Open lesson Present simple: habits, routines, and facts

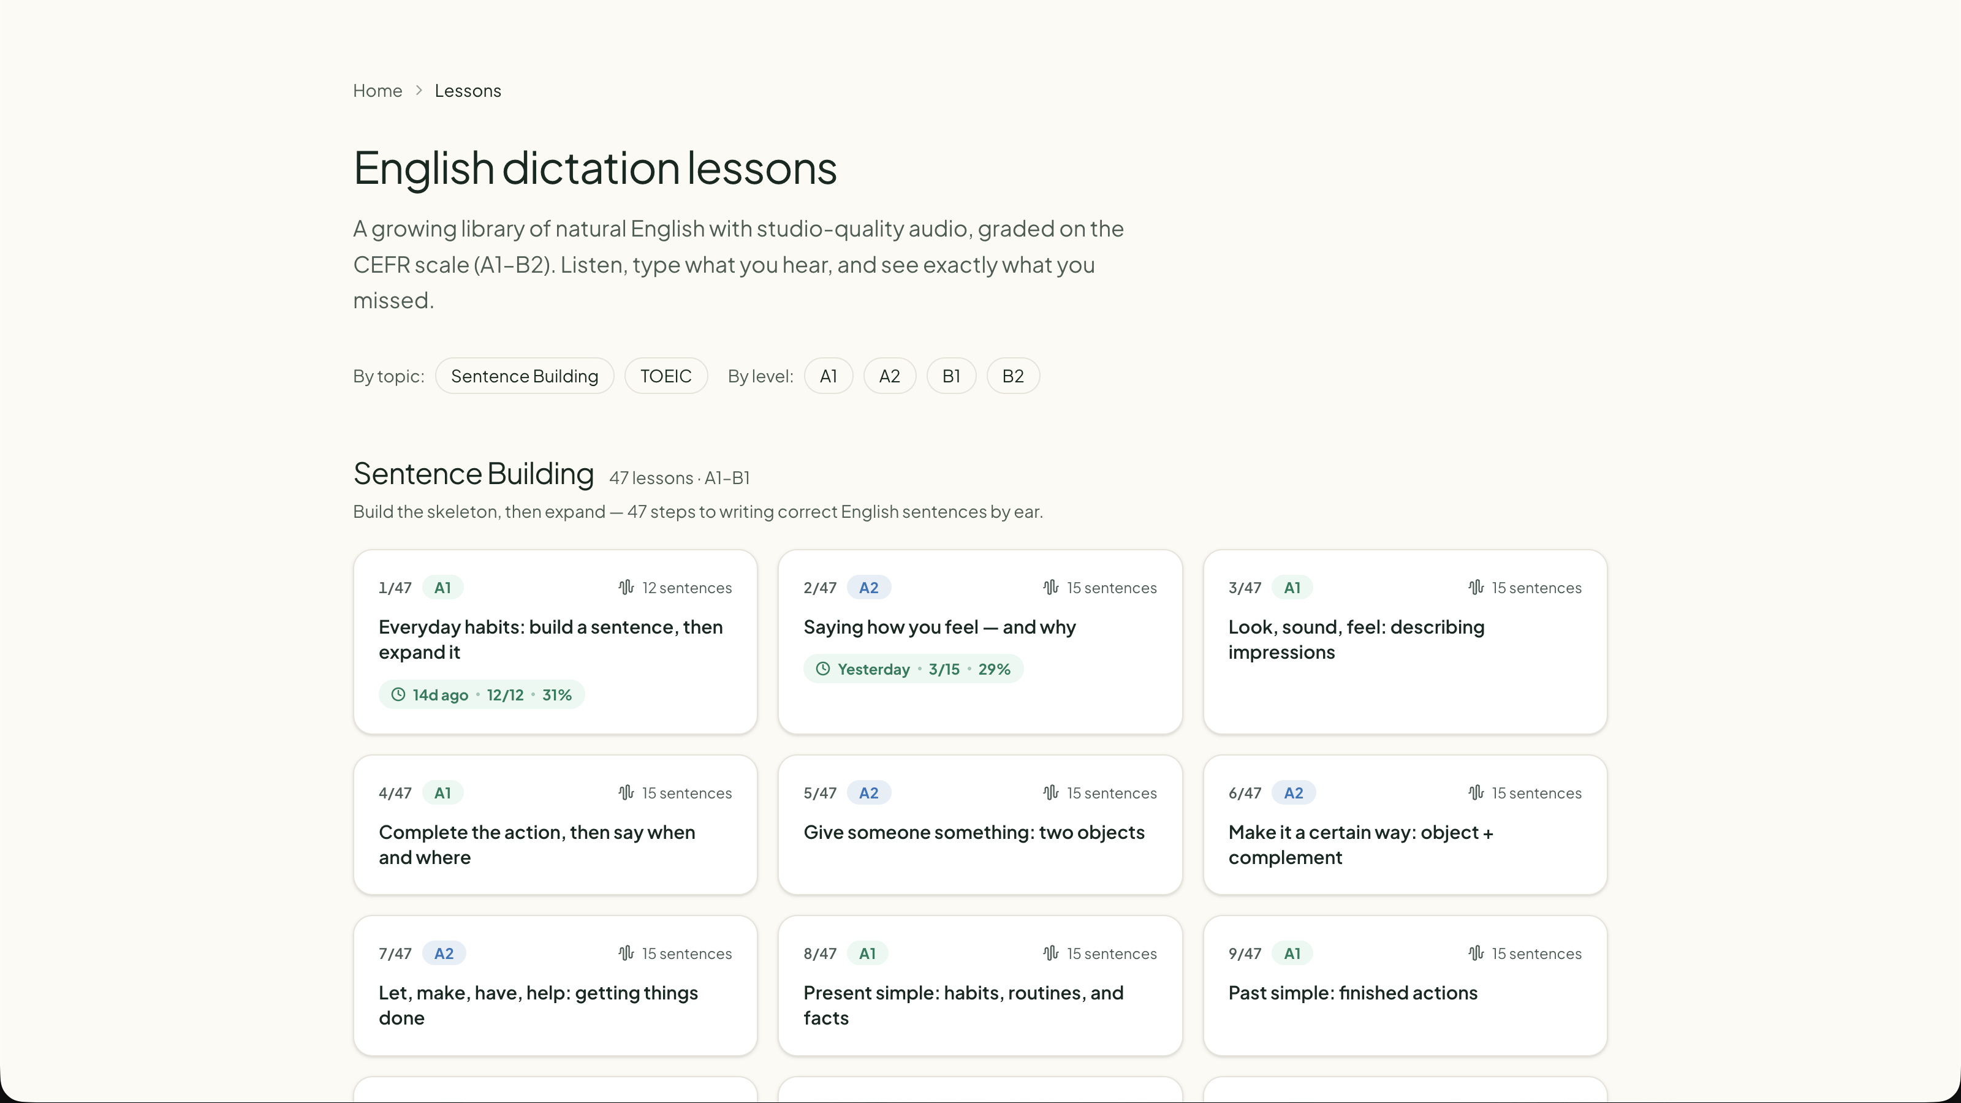click(980, 985)
